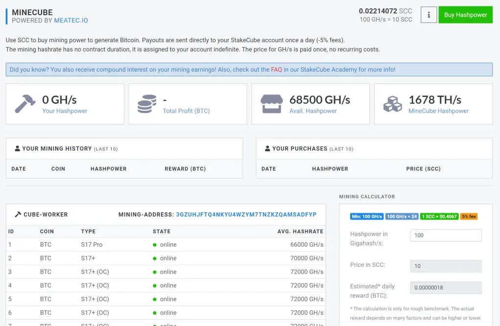
Task: Click the green online dot for worker 6
Action: tap(155, 313)
